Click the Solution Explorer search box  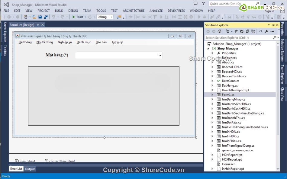pyautogui.click(x=238, y=38)
